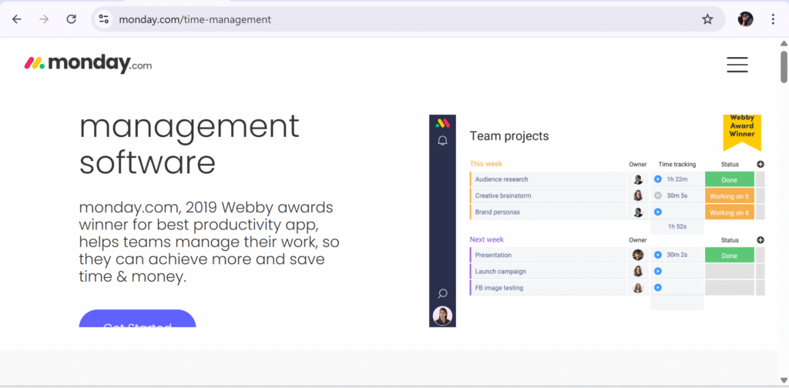This screenshot has width=789, height=388.
Task: Select the Brand personas task row
Action: coord(548,212)
